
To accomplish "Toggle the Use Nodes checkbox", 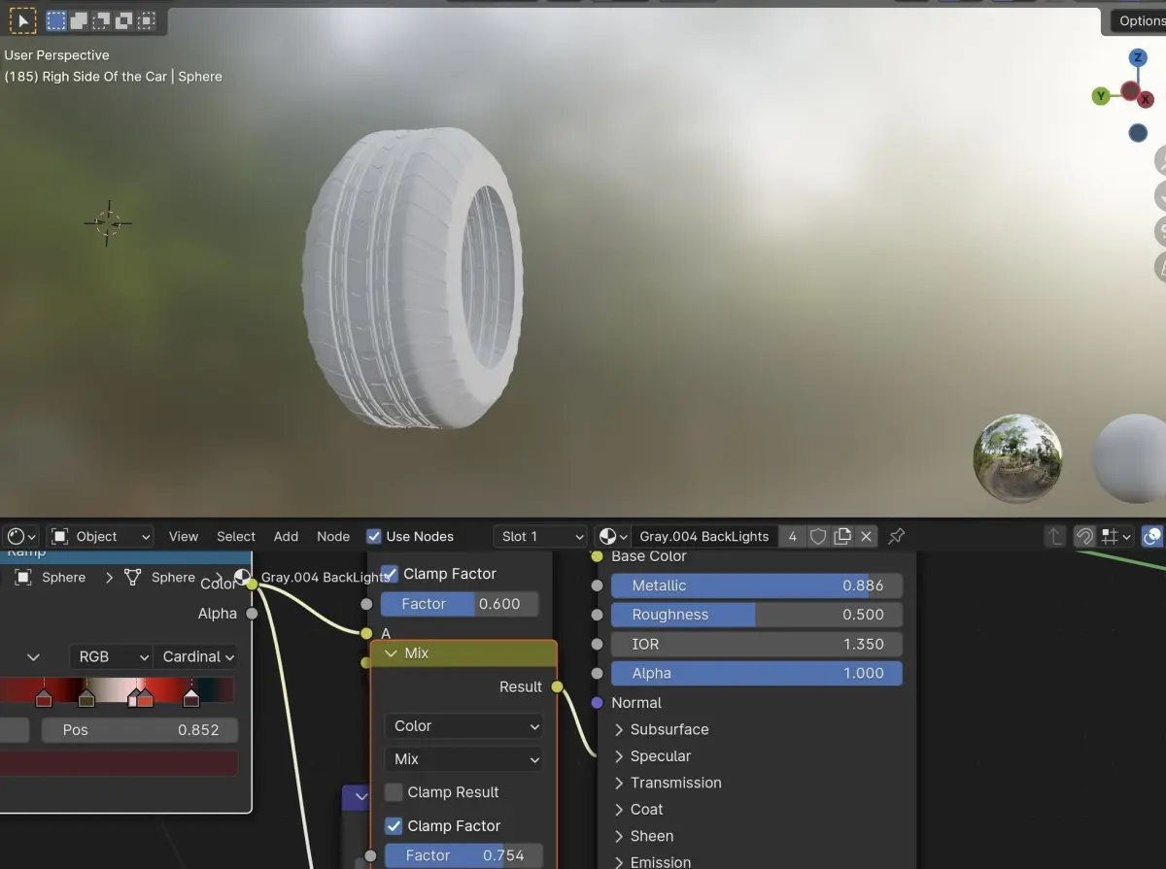I will click(374, 536).
